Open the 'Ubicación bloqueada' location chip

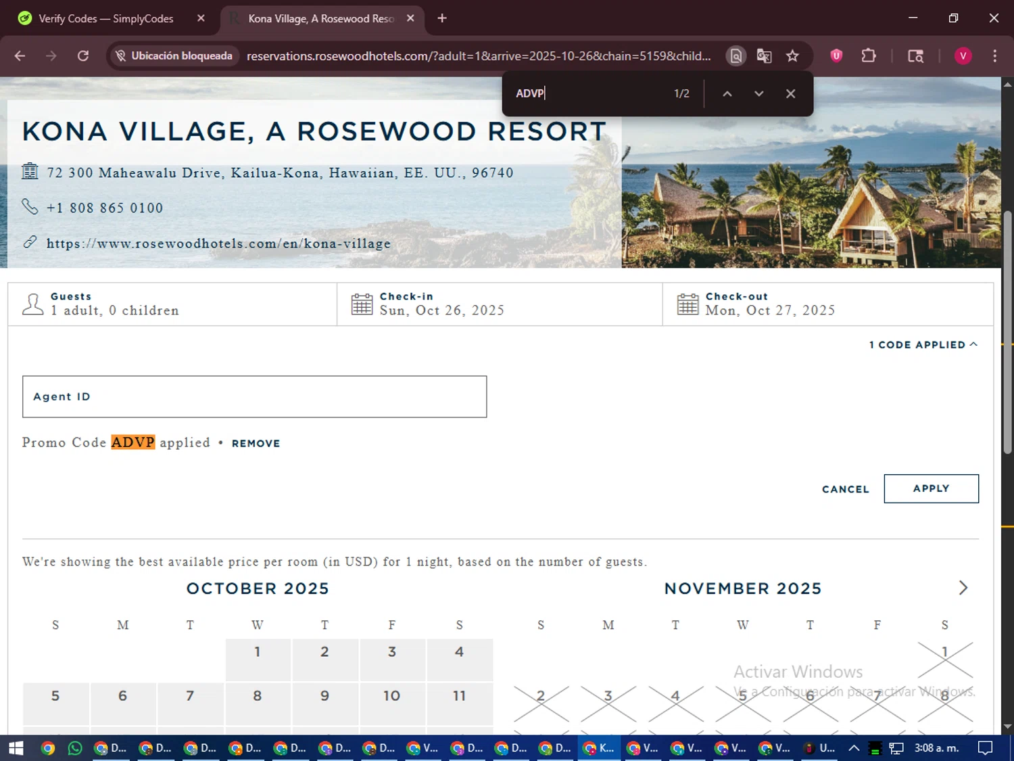(174, 56)
